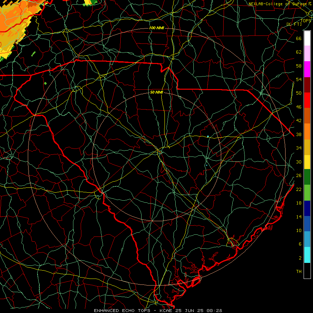Click the 58 legend value
Viewport: 313px width, 313px height.
(299, 66)
